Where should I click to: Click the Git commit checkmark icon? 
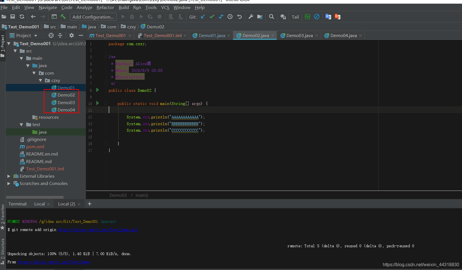212,17
